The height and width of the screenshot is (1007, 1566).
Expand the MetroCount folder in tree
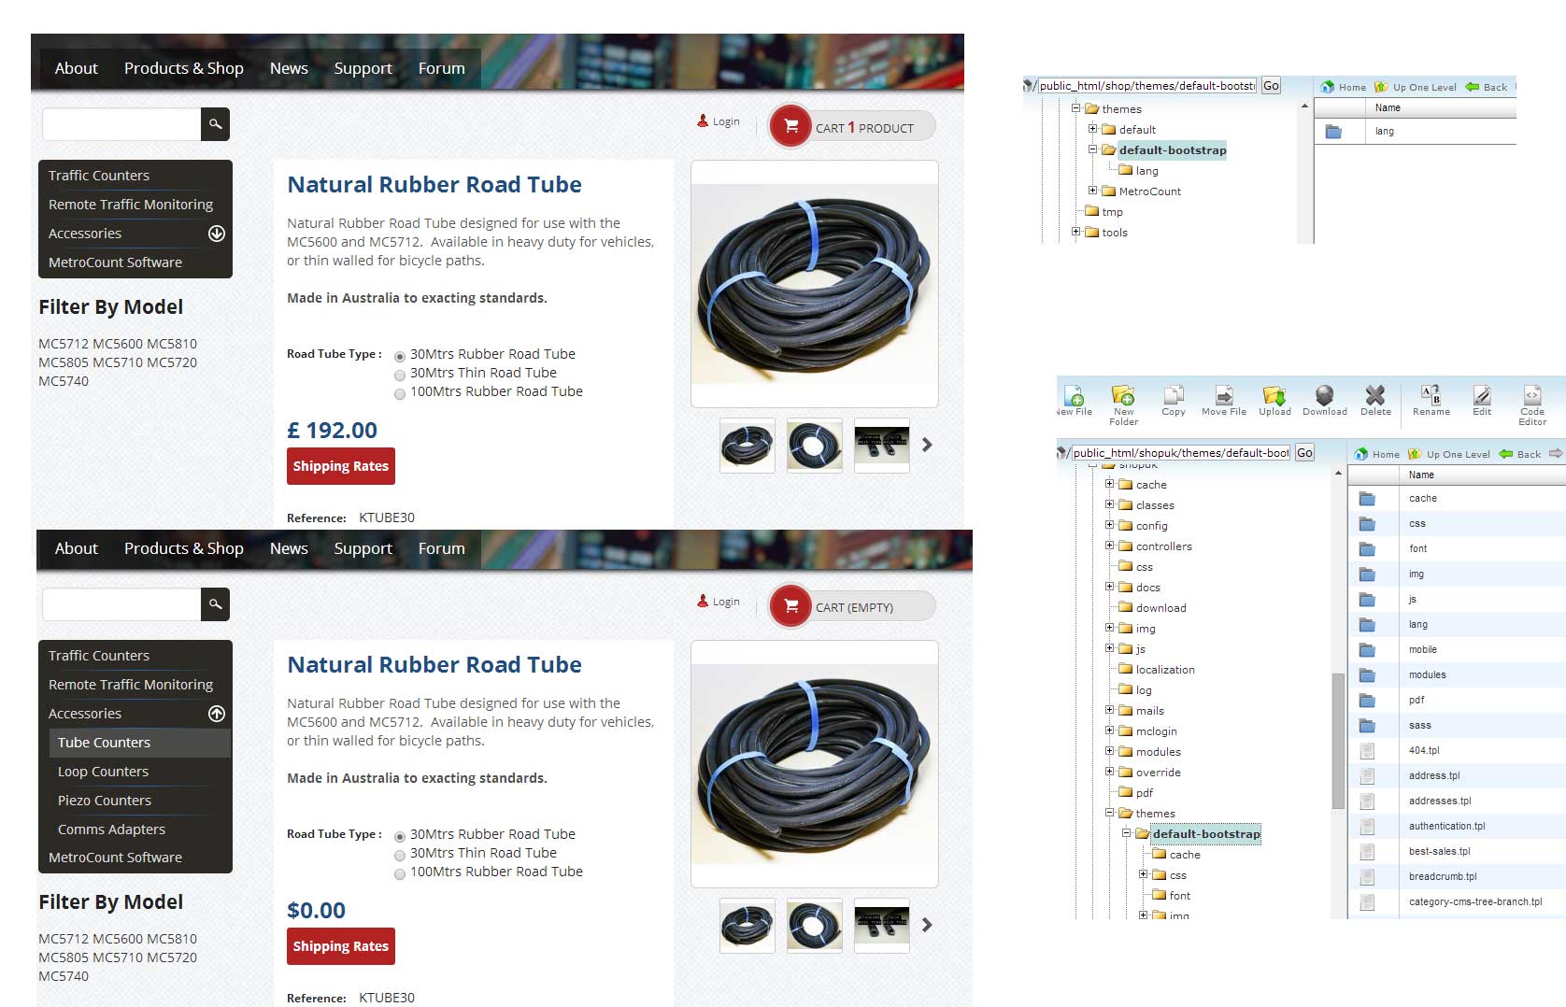tap(1092, 191)
